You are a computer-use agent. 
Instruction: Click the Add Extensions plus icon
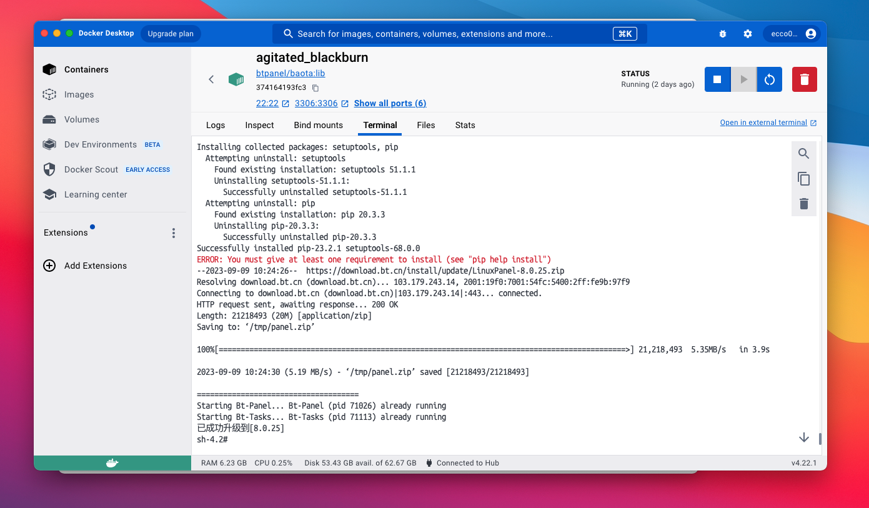[x=49, y=266]
